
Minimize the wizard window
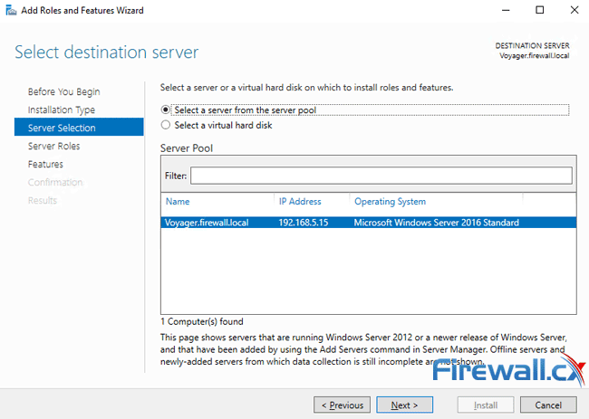(506, 10)
